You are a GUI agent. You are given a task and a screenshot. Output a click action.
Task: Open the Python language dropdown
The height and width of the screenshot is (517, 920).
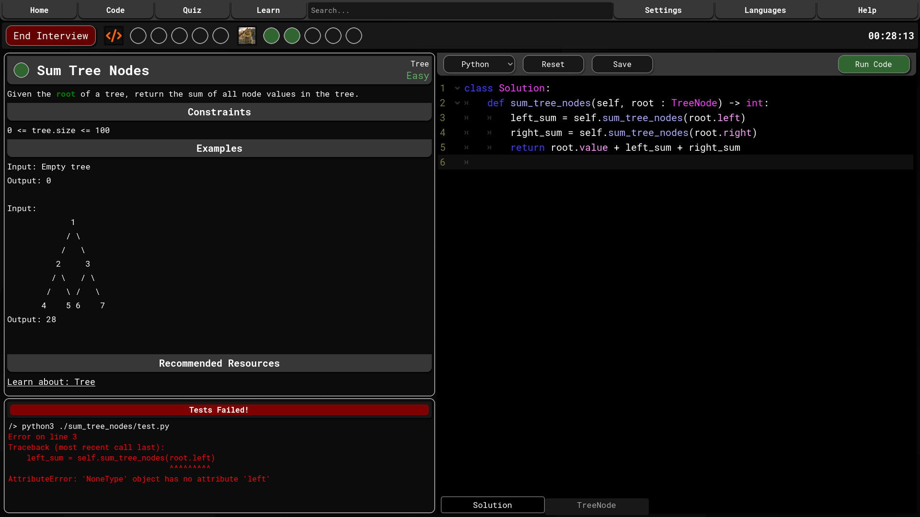(x=479, y=64)
